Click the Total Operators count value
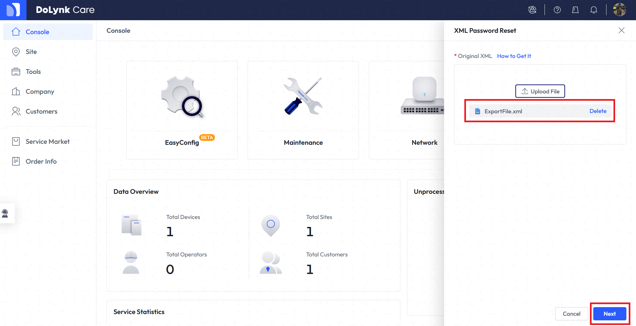The image size is (636, 326). click(x=170, y=269)
